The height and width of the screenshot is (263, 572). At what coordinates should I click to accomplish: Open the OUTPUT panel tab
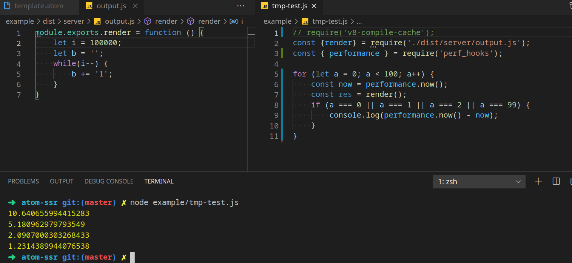coord(62,181)
